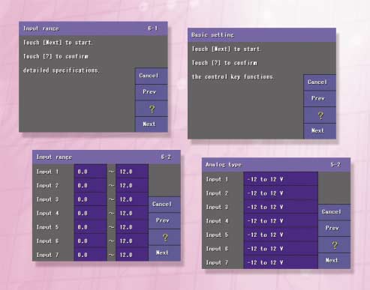Tap Prev in the Basic setting panel
The height and width of the screenshot is (290, 370).
click(x=320, y=99)
